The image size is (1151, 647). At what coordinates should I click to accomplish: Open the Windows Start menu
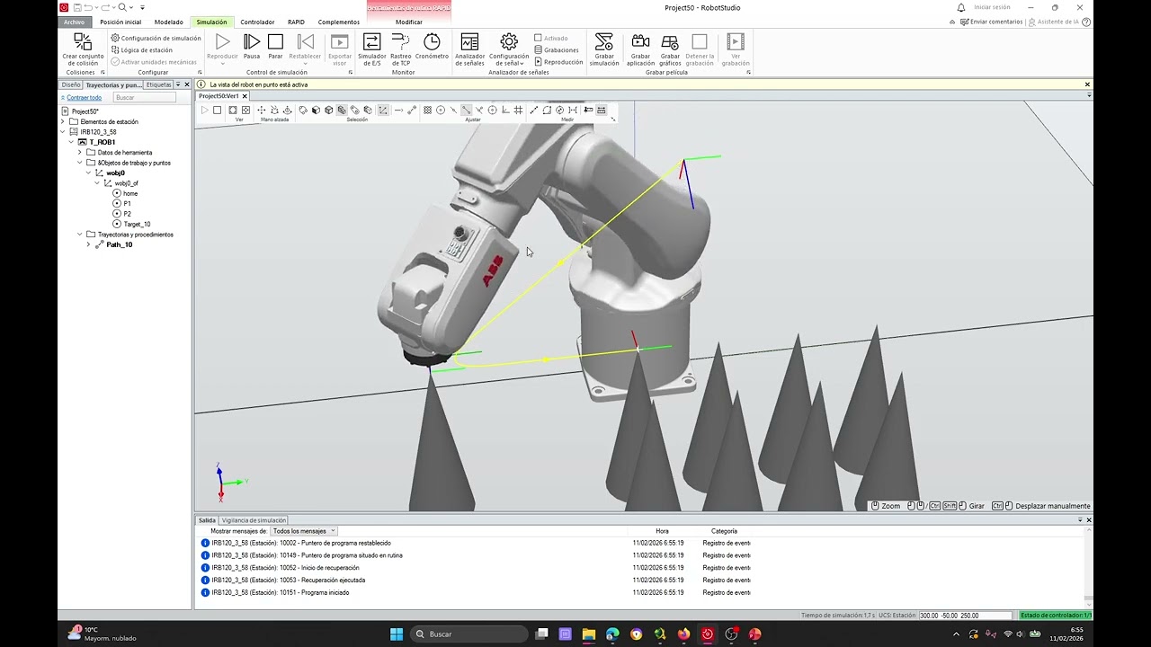[x=397, y=634]
